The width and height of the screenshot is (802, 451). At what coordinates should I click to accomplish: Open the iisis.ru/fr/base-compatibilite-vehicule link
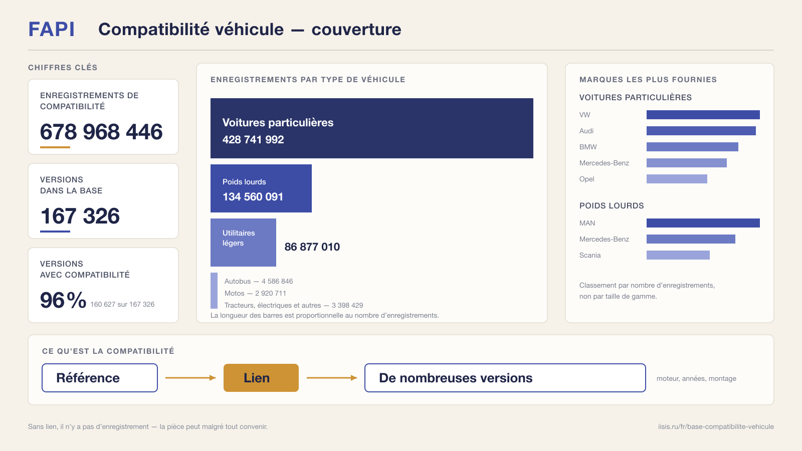click(x=716, y=426)
